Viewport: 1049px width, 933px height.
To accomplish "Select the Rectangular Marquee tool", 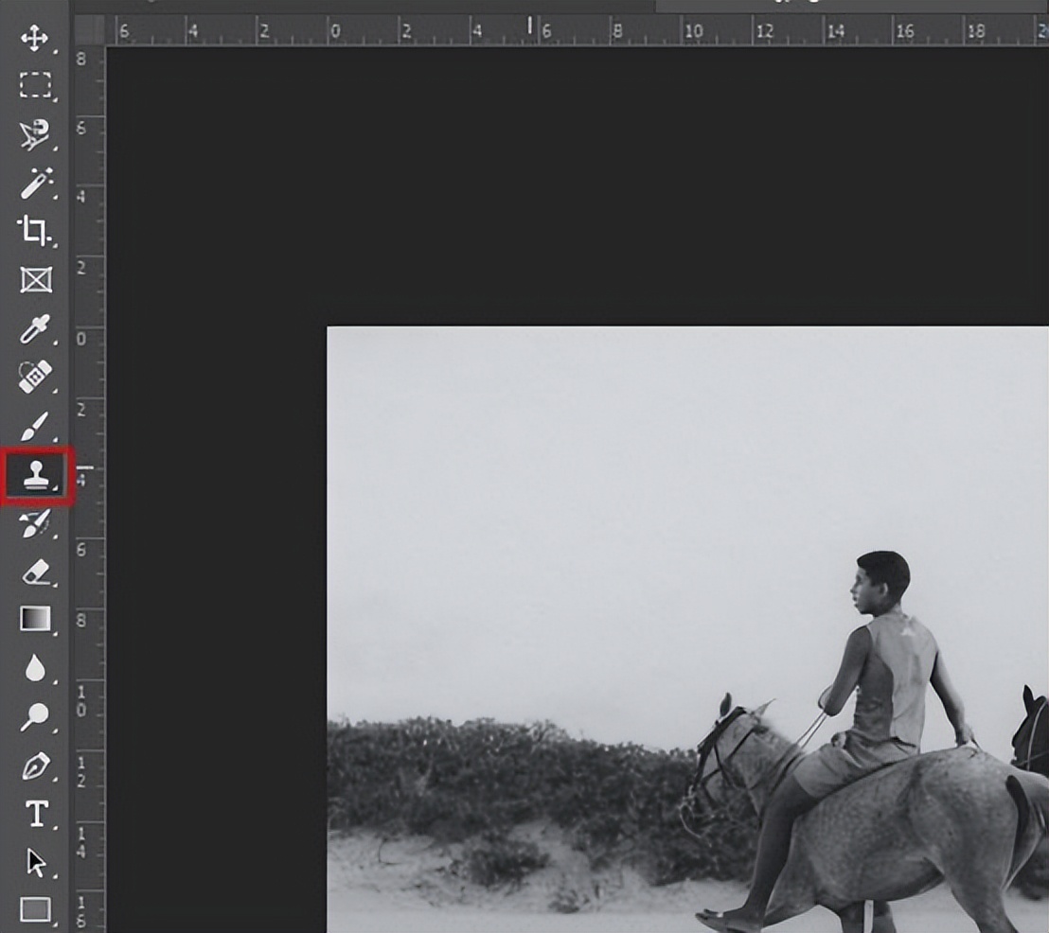I will pos(36,83).
